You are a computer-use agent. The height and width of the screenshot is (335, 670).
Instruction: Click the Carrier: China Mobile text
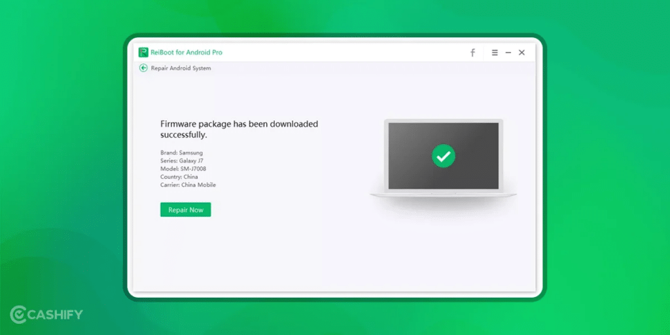[x=188, y=185]
